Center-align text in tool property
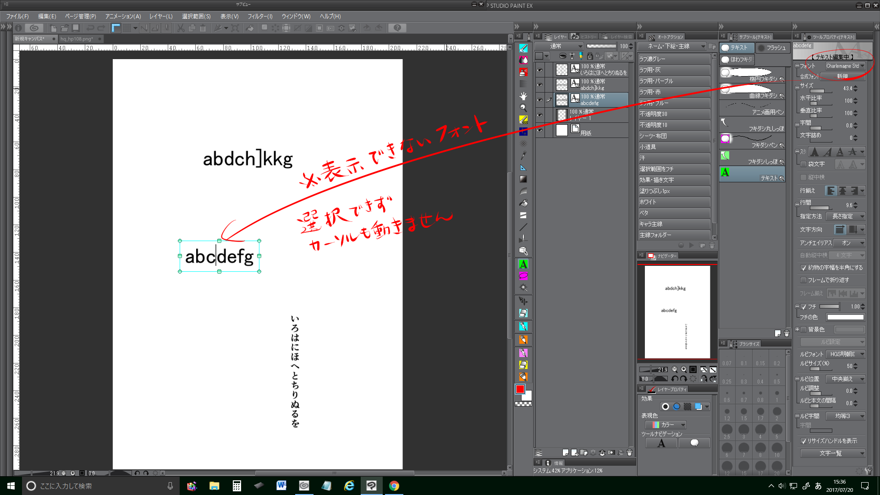 pyautogui.click(x=842, y=191)
